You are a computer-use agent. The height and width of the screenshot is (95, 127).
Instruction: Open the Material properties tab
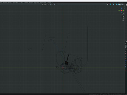pos(126,70)
